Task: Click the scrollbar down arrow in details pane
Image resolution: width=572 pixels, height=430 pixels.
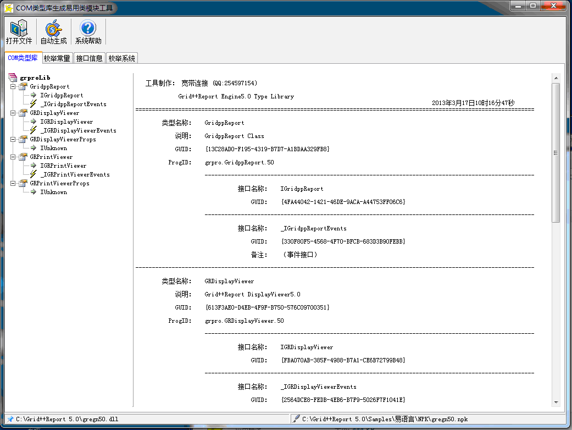Action: (556, 402)
